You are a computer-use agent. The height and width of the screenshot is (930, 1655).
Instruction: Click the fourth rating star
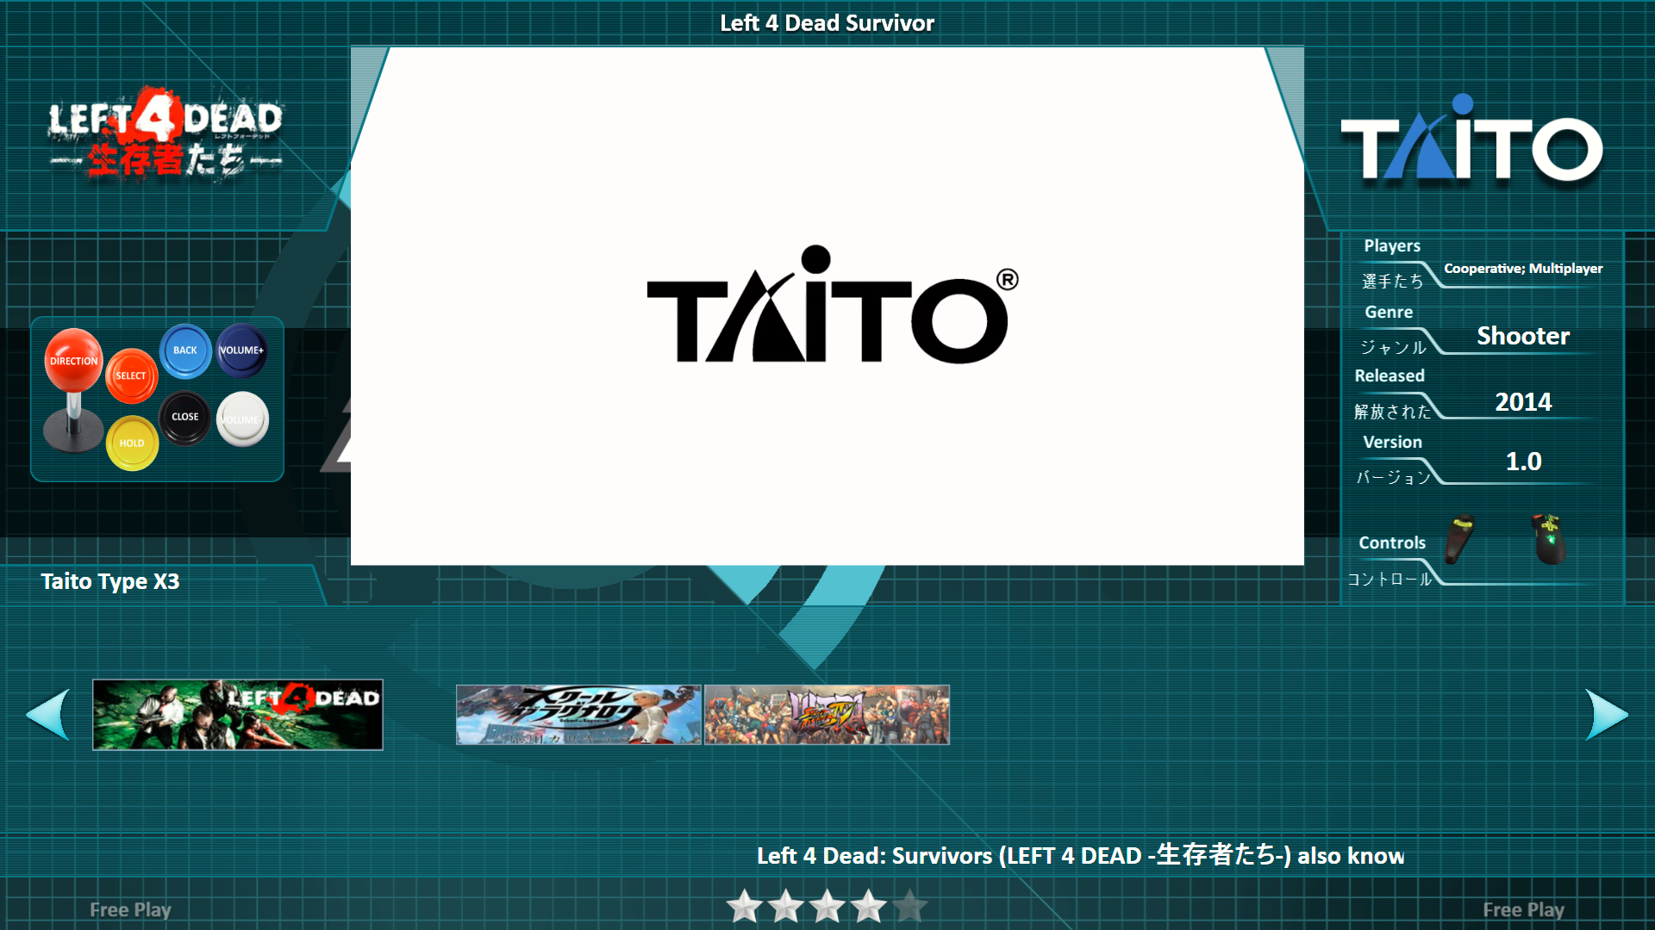click(869, 906)
